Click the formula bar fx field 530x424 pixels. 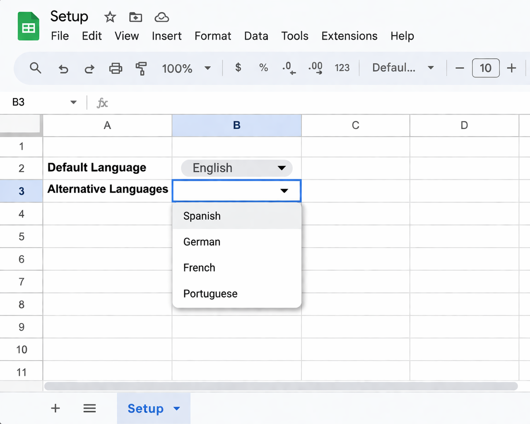click(x=102, y=102)
